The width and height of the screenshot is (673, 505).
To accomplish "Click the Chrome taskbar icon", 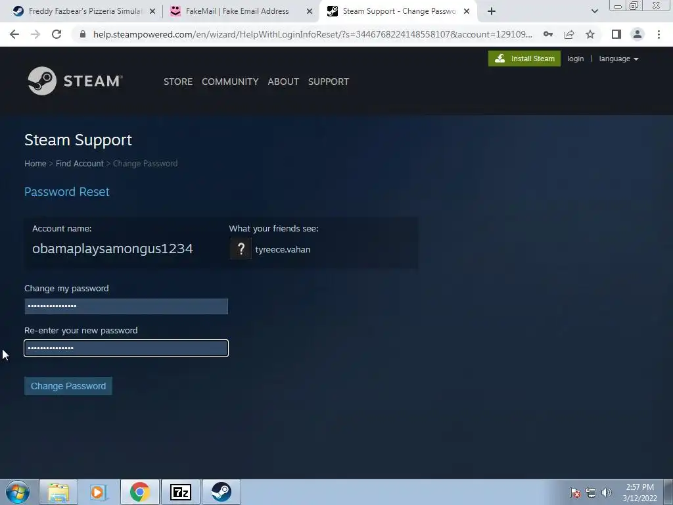I will pyautogui.click(x=140, y=492).
